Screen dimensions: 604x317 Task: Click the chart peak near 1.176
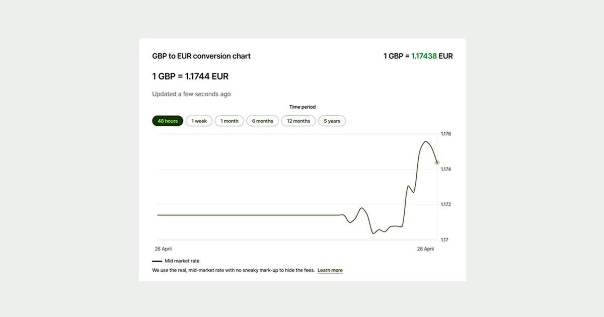(426, 141)
